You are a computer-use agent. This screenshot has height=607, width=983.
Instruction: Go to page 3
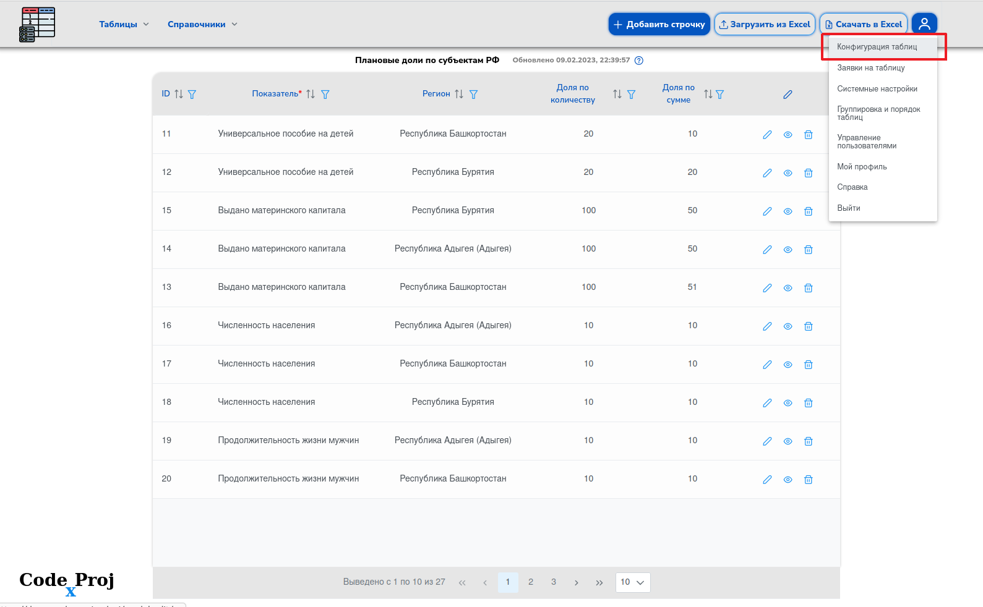tap(554, 582)
